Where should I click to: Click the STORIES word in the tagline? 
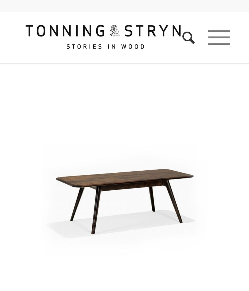pyautogui.click(x=84, y=47)
